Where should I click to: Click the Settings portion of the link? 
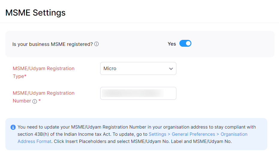click(158, 134)
